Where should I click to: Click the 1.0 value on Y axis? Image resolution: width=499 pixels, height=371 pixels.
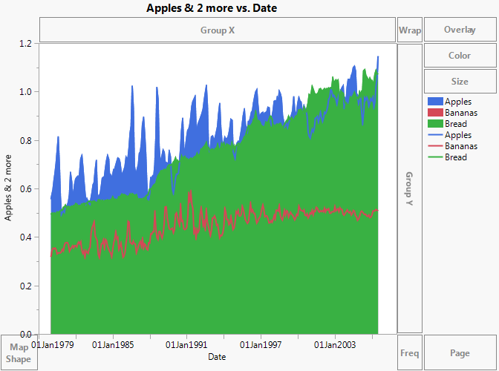pos(25,92)
